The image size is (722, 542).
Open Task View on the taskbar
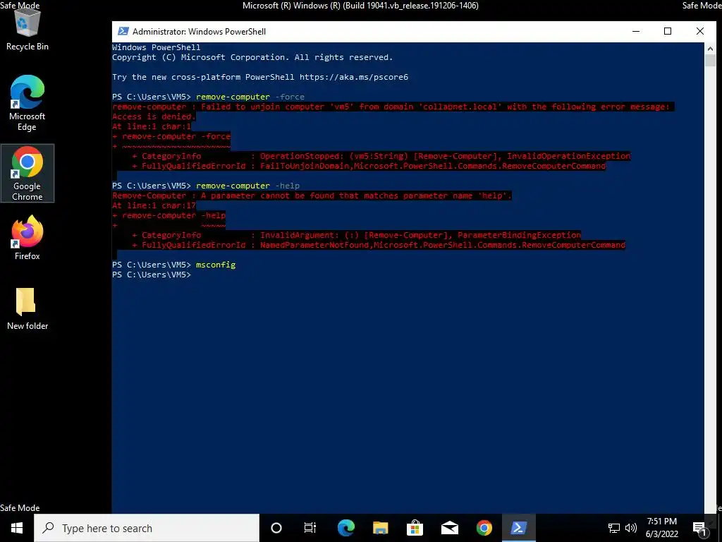click(310, 528)
